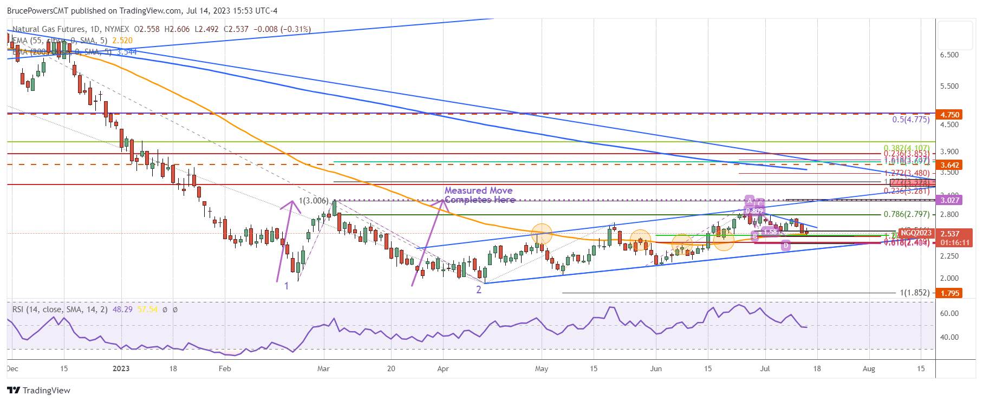The width and height of the screenshot is (983, 402).
Task: Click the 01:16:11 countdown label
Action: (x=955, y=243)
